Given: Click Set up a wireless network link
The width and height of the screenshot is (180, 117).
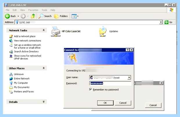Looking at the screenshot, I should click(28, 46).
